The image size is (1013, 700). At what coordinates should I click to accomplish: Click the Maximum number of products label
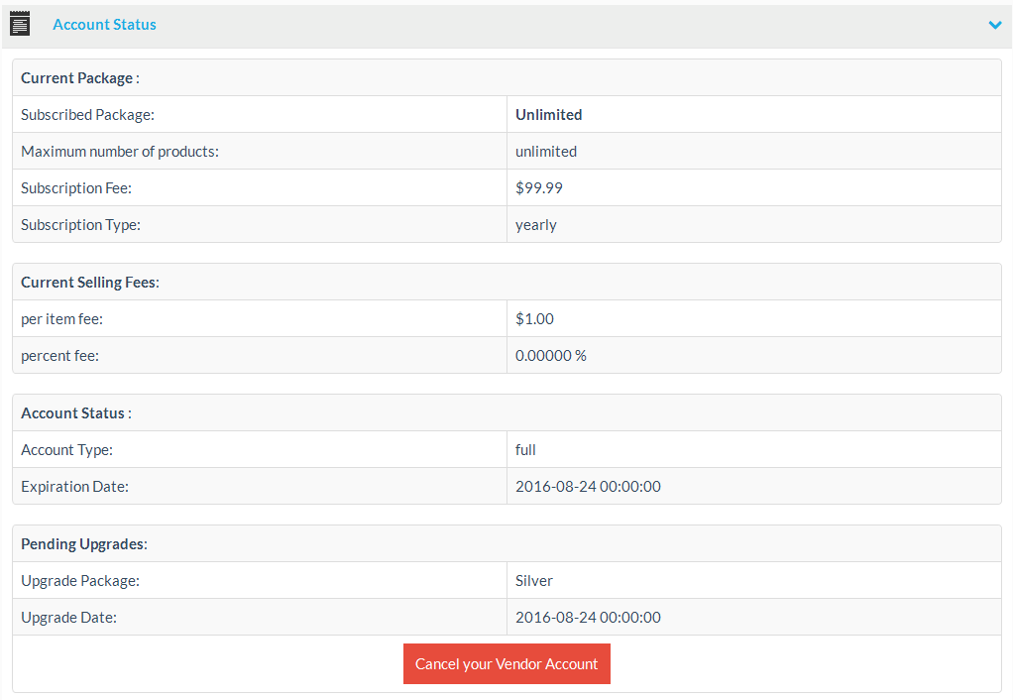[x=119, y=152]
